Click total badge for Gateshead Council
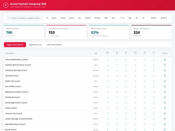175x131 pixels. click(165, 97)
